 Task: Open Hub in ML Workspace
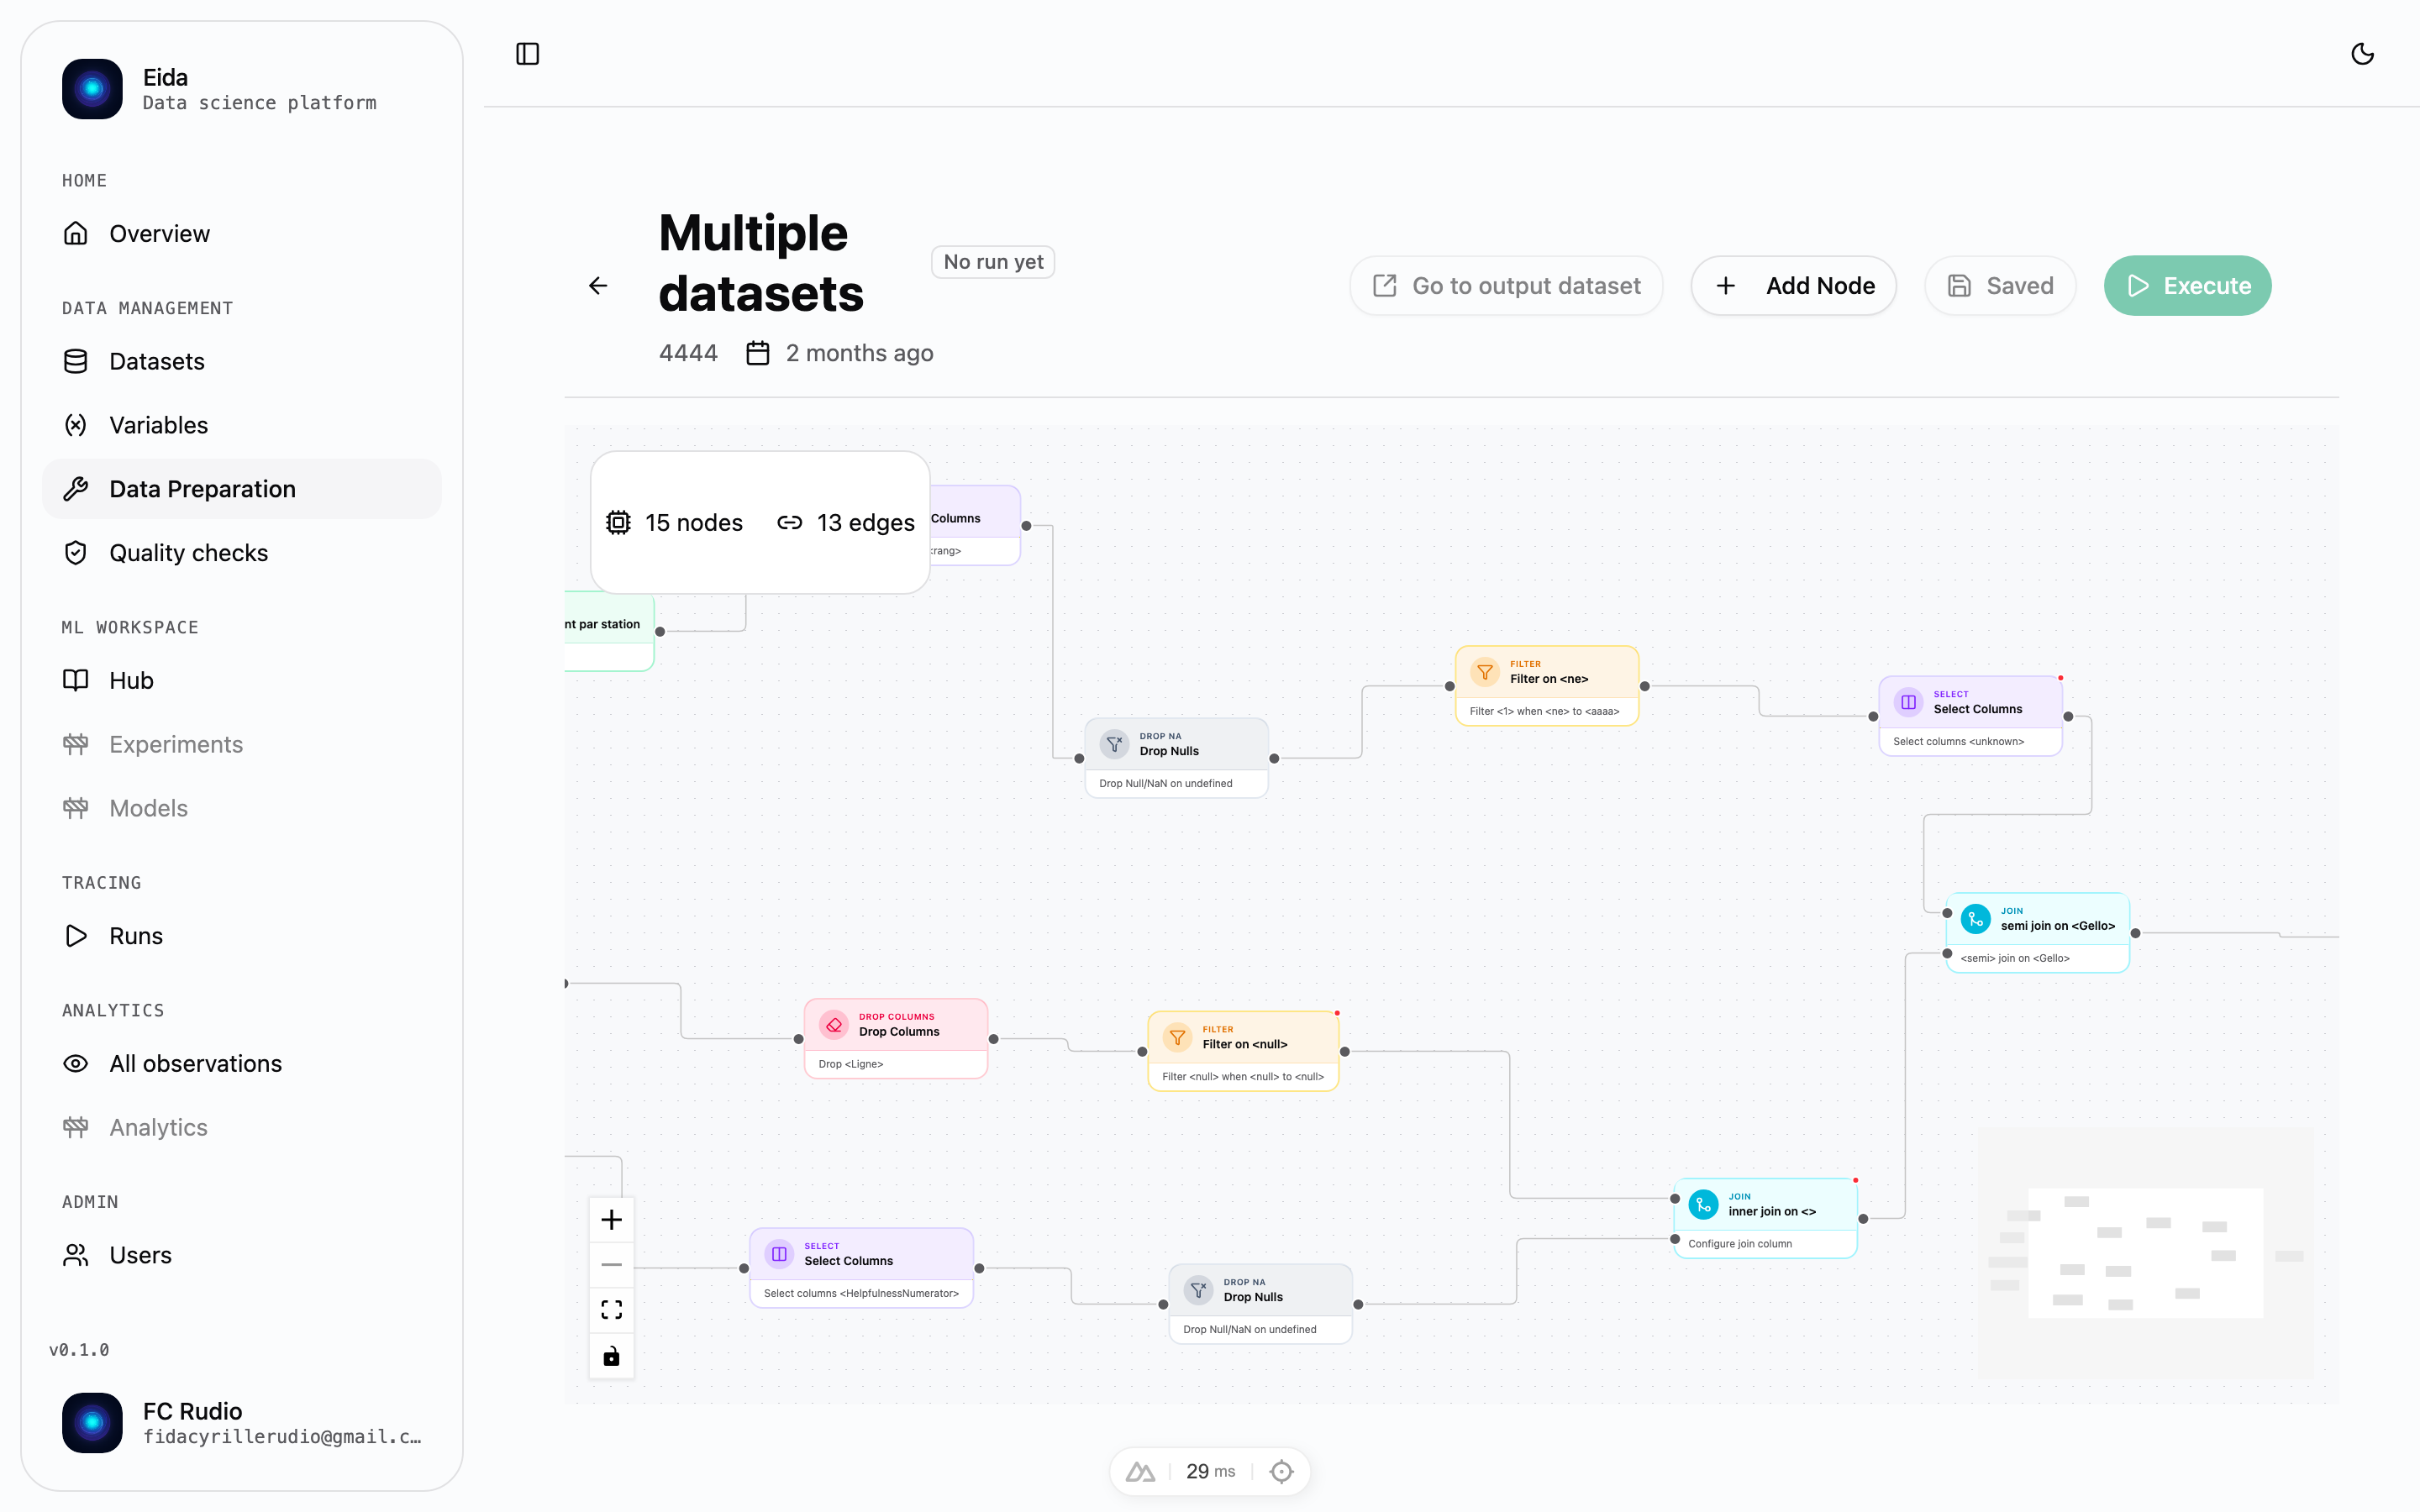click(x=241, y=680)
